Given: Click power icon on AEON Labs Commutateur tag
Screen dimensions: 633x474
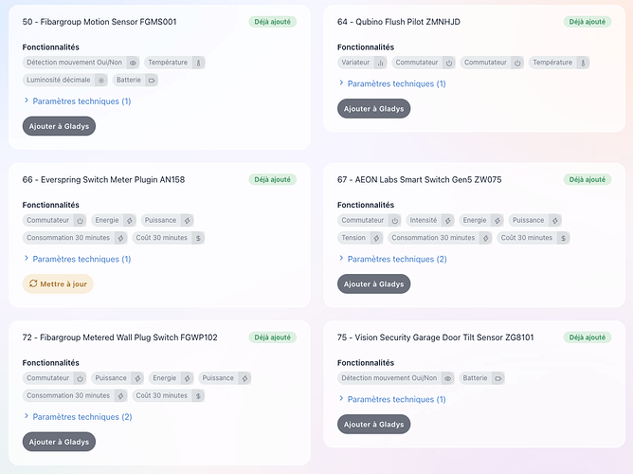Looking at the screenshot, I should pyautogui.click(x=395, y=221).
